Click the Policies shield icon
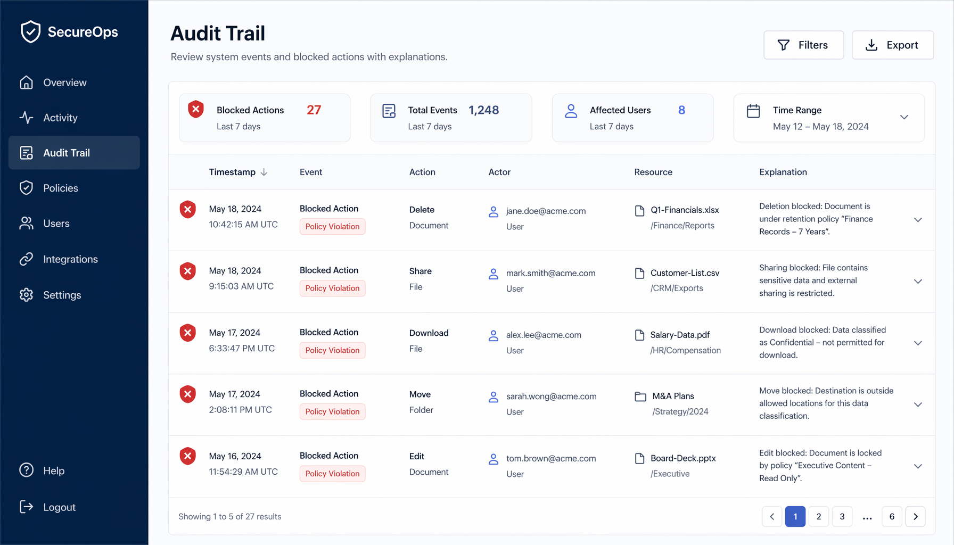 pyautogui.click(x=26, y=188)
